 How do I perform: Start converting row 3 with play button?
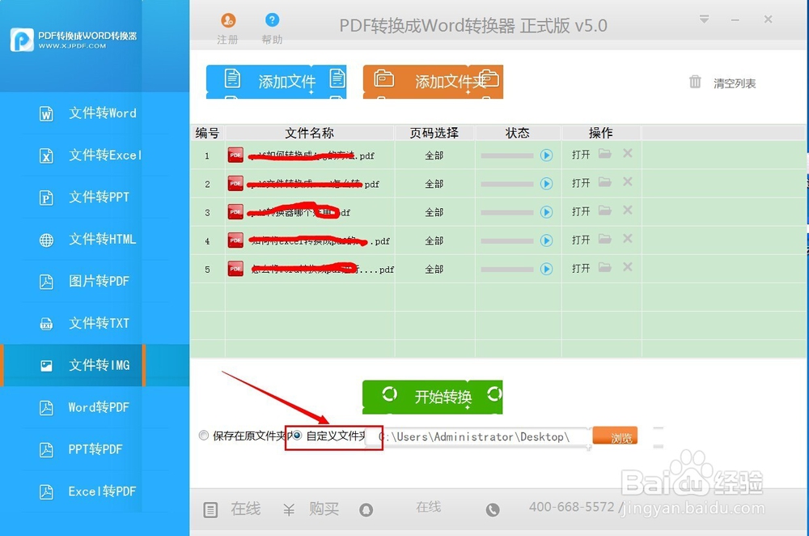coord(546,212)
